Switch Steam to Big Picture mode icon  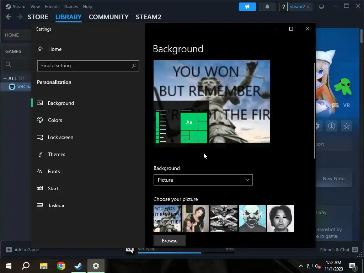coord(321,7)
